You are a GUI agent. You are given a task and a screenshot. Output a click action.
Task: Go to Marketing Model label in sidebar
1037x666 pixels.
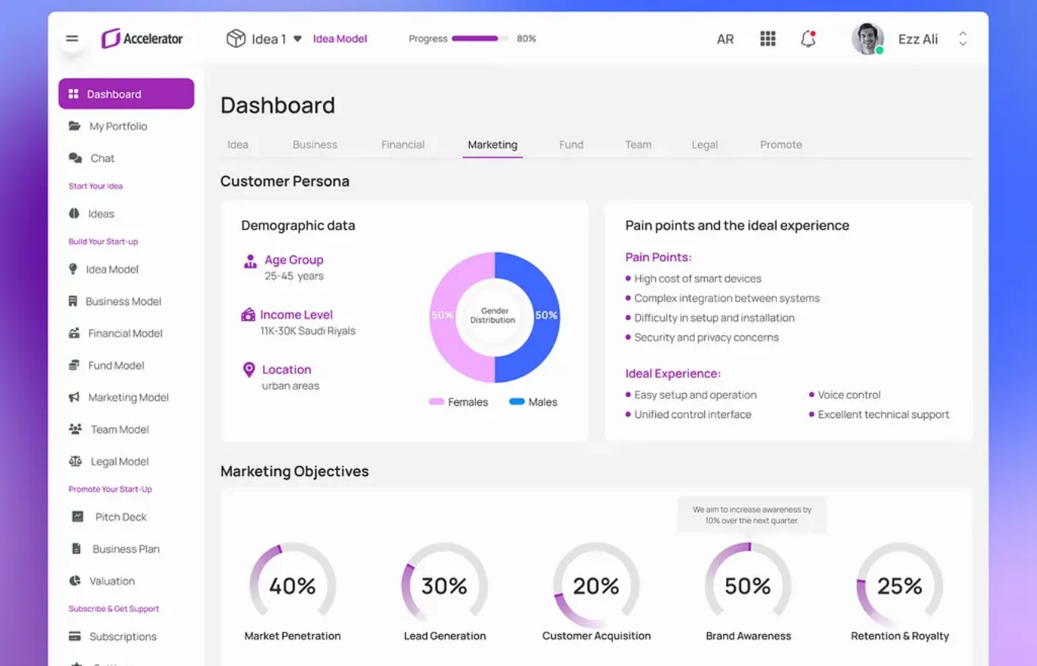click(128, 398)
